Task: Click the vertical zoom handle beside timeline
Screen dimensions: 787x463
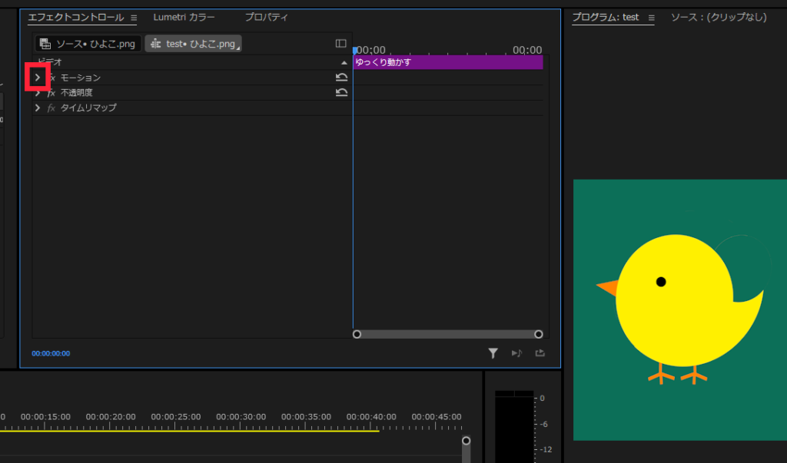Action: (467, 441)
